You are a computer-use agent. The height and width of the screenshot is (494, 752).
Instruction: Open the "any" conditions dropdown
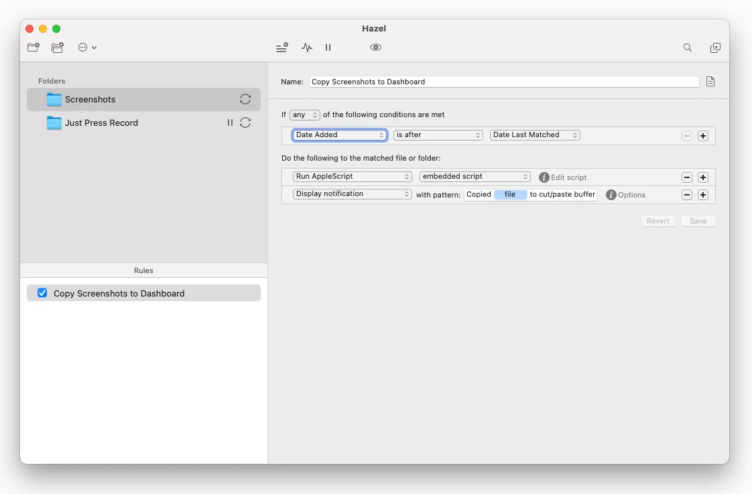(304, 114)
